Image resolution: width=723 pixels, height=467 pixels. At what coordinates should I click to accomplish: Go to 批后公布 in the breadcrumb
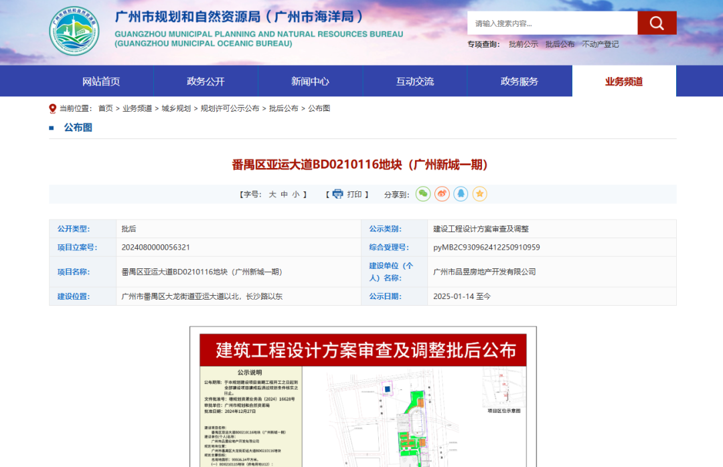click(x=284, y=108)
